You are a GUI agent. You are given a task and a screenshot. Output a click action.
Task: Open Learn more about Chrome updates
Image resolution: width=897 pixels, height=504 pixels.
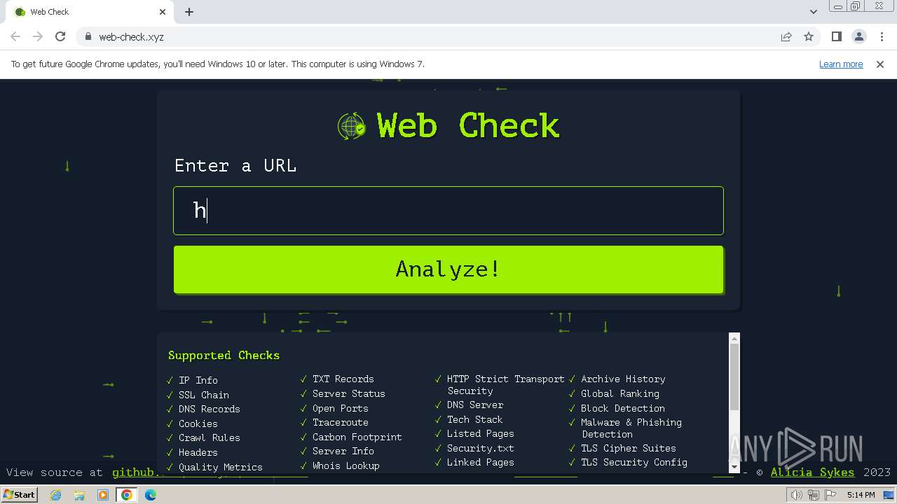pyautogui.click(x=841, y=64)
